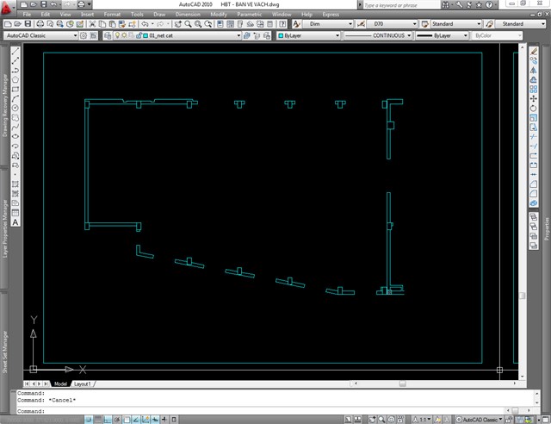Open the Properties side palette
This screenshot has width=551, height=424.
547,228
